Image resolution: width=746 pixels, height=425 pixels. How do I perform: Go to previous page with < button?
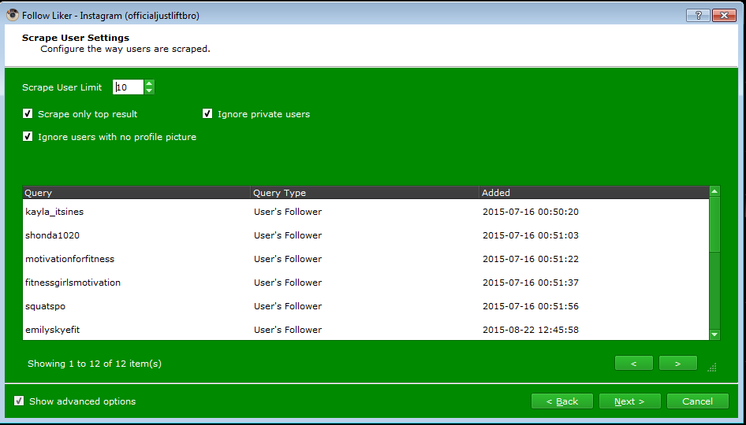click(634, 364)
